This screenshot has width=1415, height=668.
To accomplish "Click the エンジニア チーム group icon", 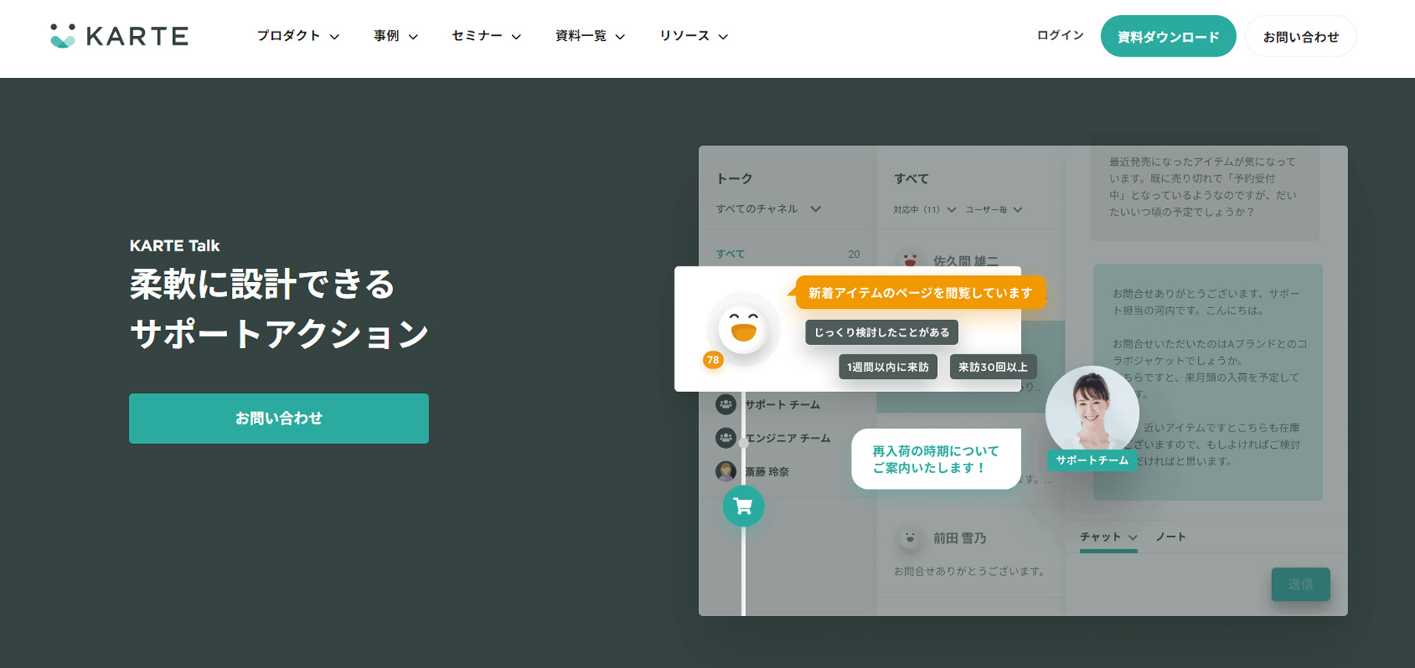I will click(x=726, y=437).
